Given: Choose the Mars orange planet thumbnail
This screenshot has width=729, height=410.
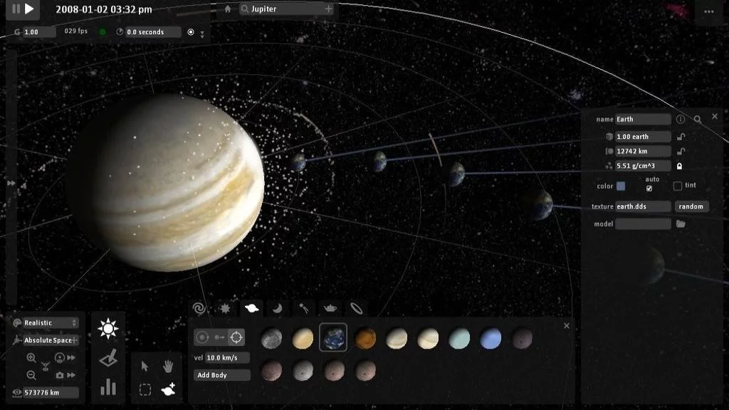Looking at the screenshot, I should 365,338.
